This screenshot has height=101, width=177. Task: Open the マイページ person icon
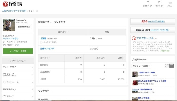pyautogui.click(x=159, y=3)
